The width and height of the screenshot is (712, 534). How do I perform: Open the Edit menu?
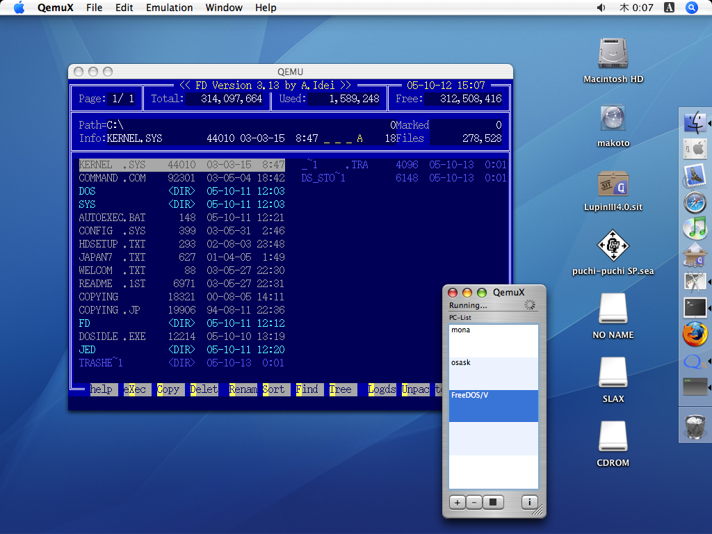click(x=124, y=8)
